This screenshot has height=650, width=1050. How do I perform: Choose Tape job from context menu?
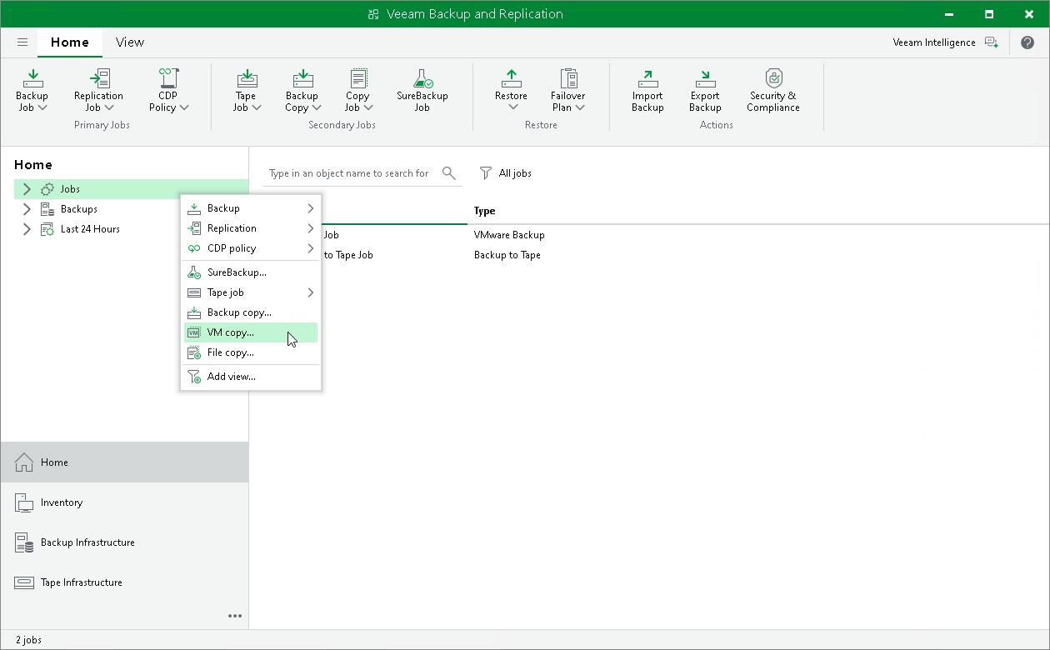coord(251,292)
